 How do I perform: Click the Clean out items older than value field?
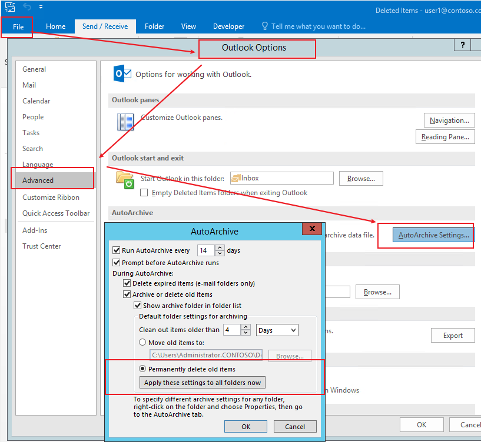point(232,330)
